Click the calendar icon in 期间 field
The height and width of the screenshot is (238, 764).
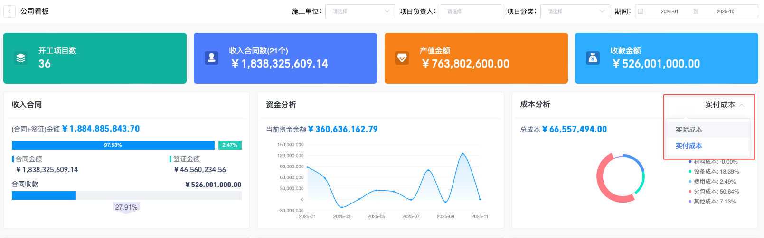coord(641,11)
